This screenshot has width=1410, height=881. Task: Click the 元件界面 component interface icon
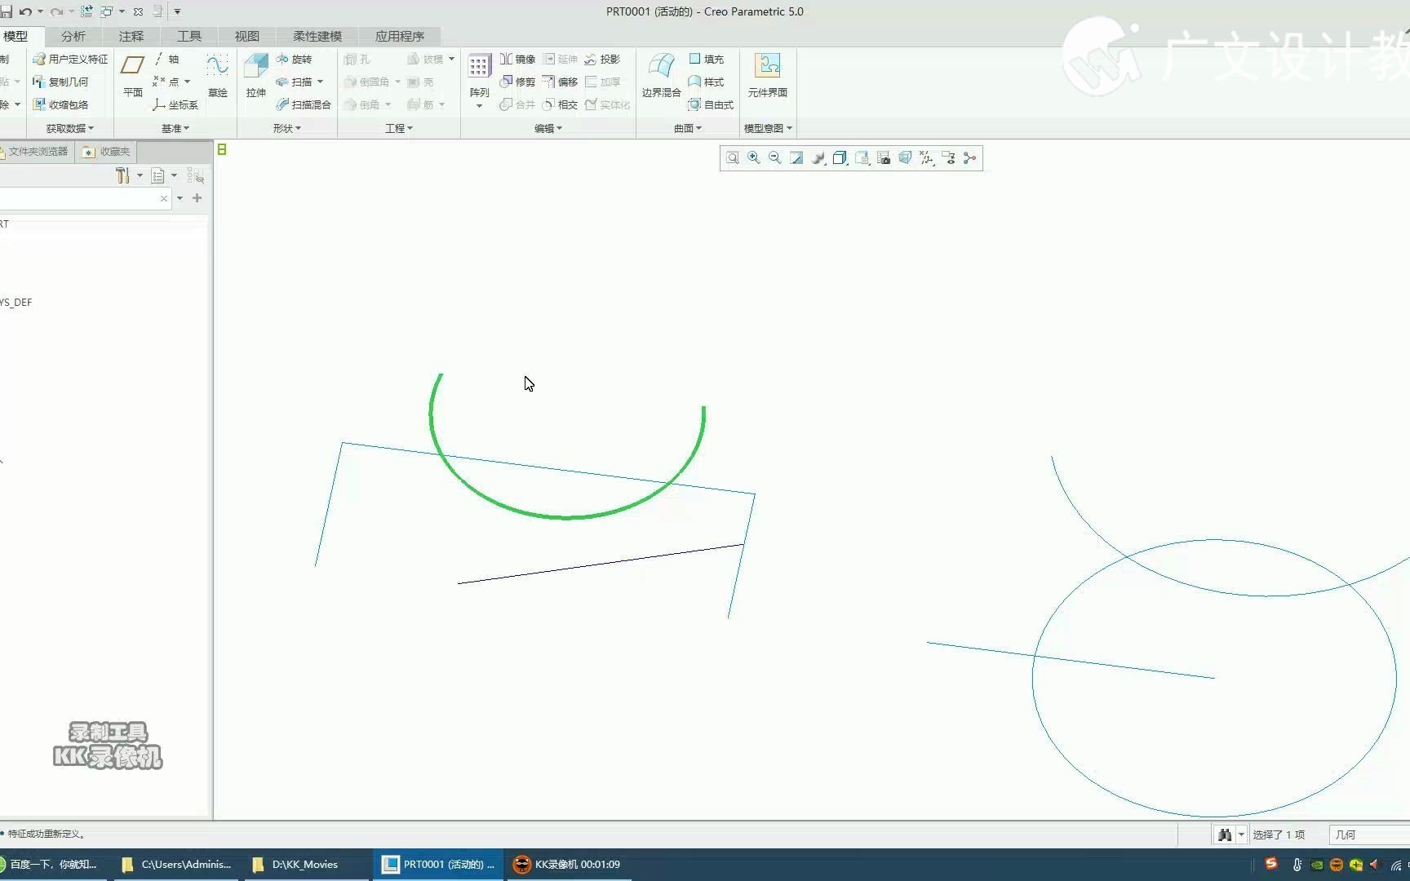767,74
